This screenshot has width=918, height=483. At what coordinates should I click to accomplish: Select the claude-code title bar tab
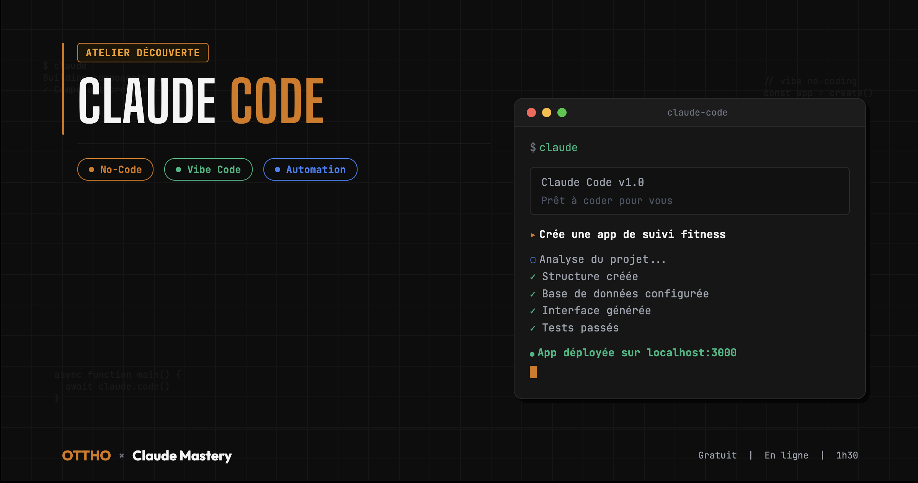coord(697,112)
